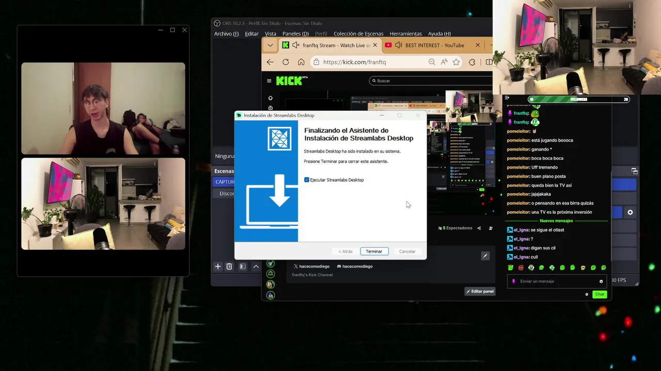Open Kick hamburger sidebar menu

[x=269, y=81]
